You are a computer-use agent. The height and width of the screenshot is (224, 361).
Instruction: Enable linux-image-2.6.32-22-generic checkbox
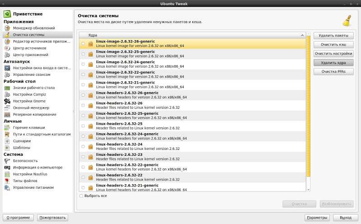click(x=83, y=75)
